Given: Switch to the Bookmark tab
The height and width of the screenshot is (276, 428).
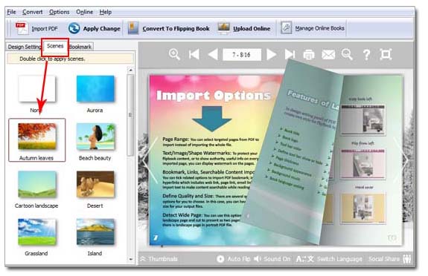Looking at the screenshot, I should (x=80, y=47).
